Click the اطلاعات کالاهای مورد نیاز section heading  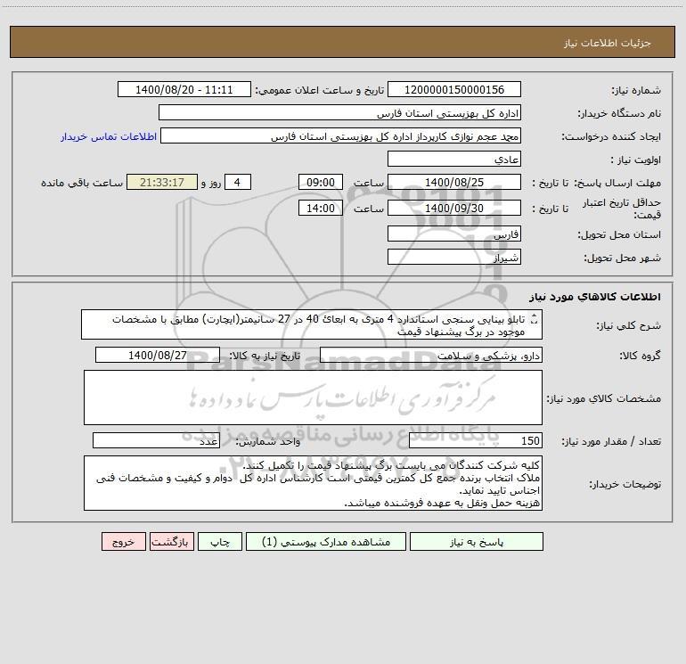pos(595,297)
